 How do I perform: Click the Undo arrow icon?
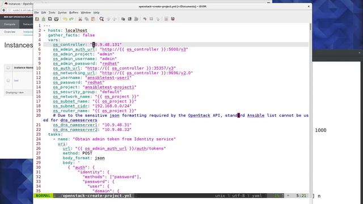coord(65,19)
